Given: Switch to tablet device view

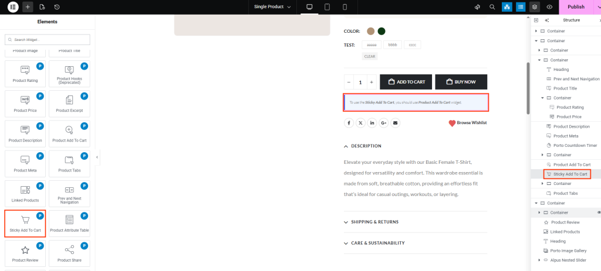Looking at the screenshot, I should [327, 7].
